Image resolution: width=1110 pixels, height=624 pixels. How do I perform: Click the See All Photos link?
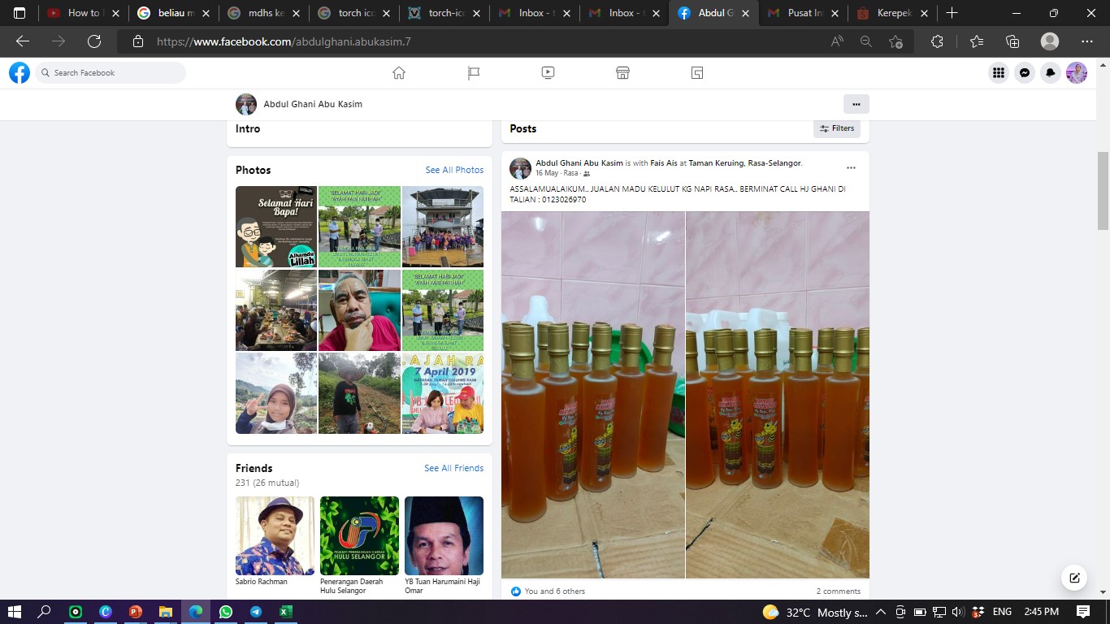[x=454, y=170]
